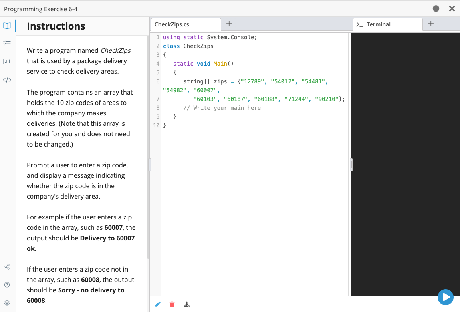Open the Instructions book icon in sidebar
Image resolution: width=460 pixels, height=312 pixels.
tap(7, 26)
